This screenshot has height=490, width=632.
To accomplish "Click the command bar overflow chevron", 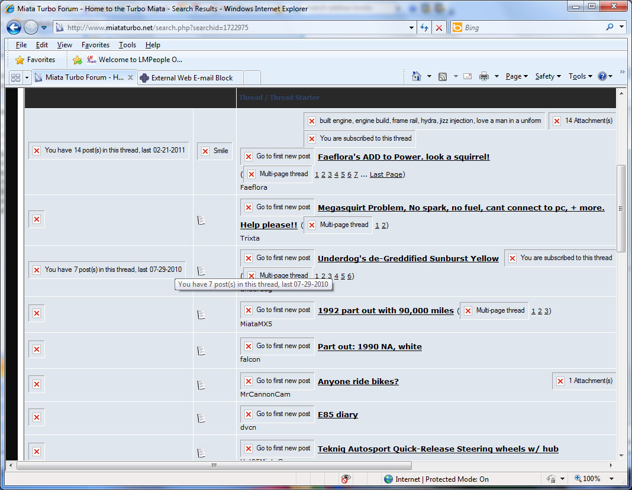I will point(623,72).
